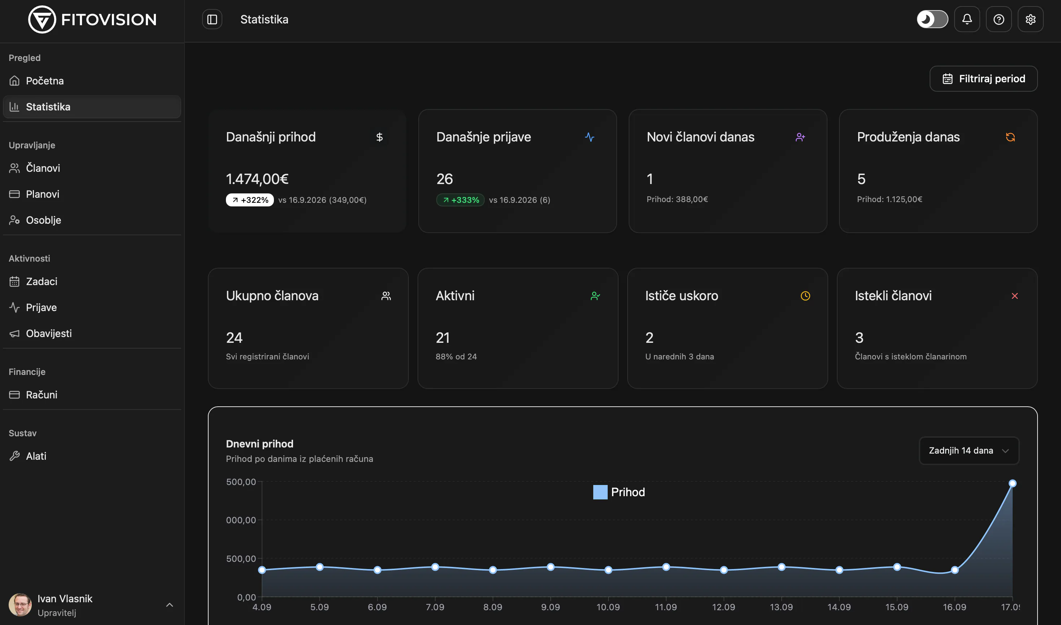Click activity pulse icon on Današnje prijave card

click(590, 137)
